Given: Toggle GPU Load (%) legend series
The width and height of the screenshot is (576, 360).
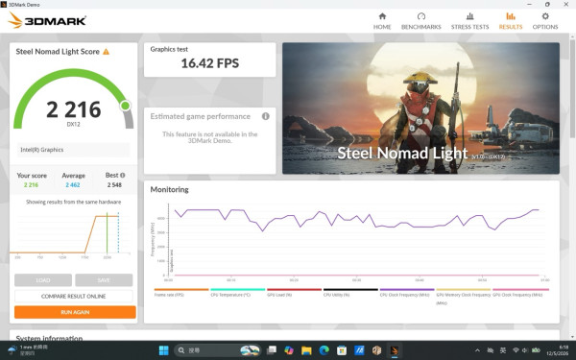Looking at the screenshot, I should pos(294,293).
